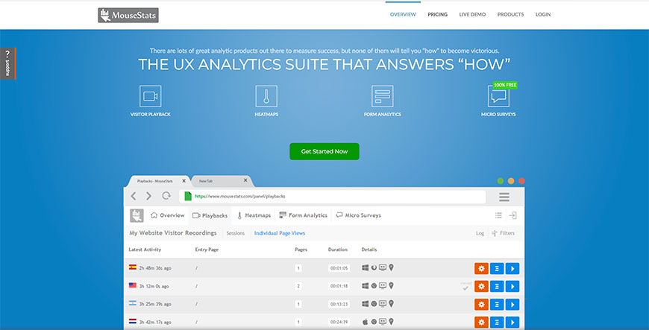
Task: Click the Login link
Action: (543, 14)
